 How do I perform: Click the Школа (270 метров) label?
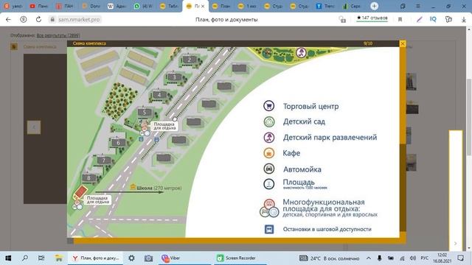pyautogui.click(x=159, y=188)
